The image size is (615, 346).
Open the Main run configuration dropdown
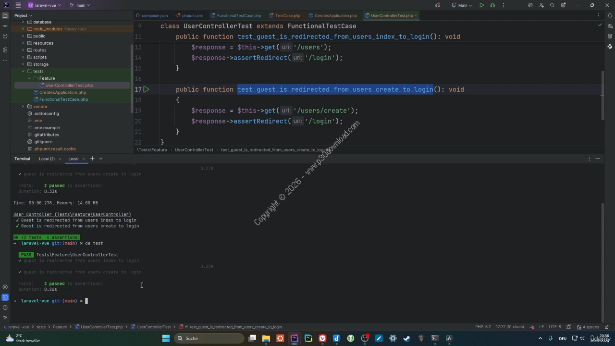tap(462, 5)
